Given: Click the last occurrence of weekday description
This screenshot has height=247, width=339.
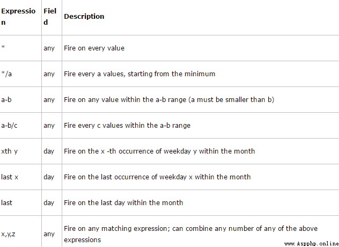Looking at the screenshot, I should point(157,177).
